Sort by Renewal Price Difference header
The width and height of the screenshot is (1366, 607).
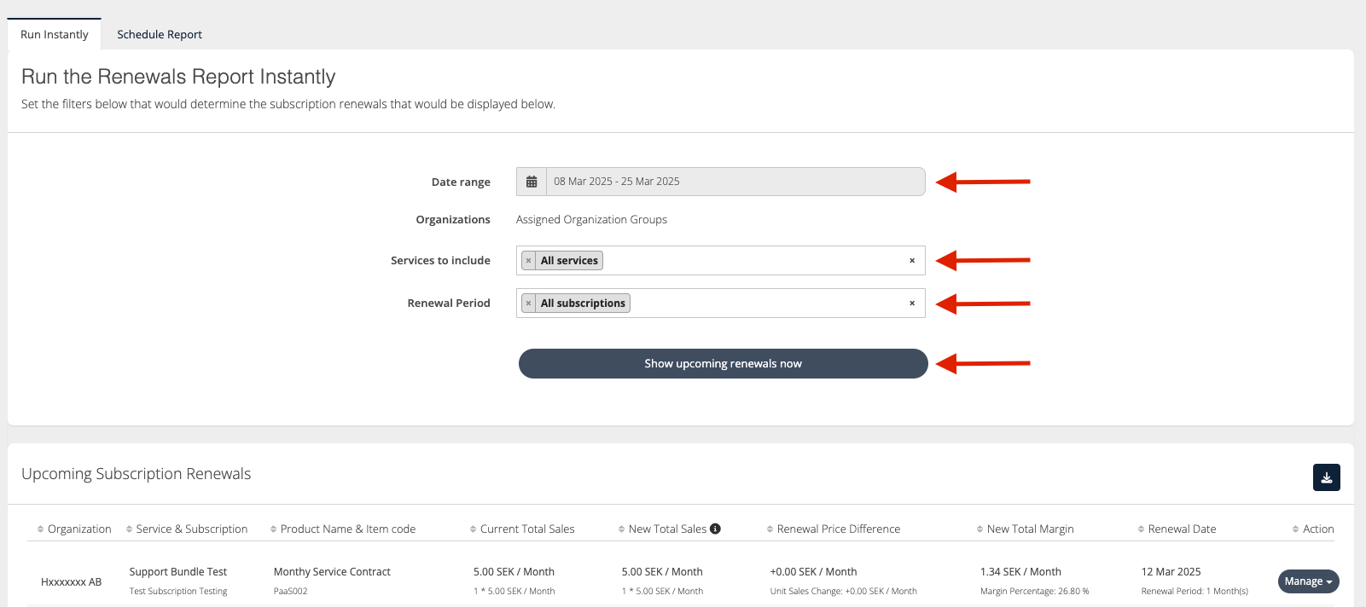(x=838, y=529)
